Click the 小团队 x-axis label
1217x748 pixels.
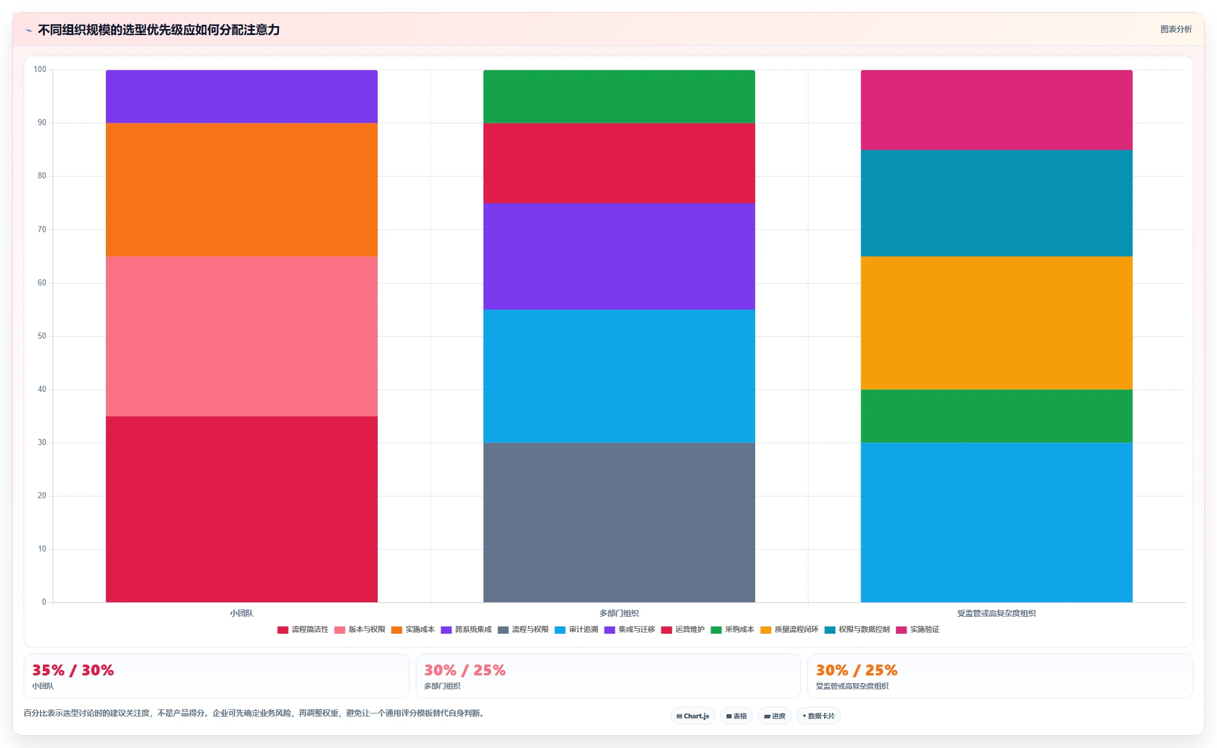click(x=241, y=613)
